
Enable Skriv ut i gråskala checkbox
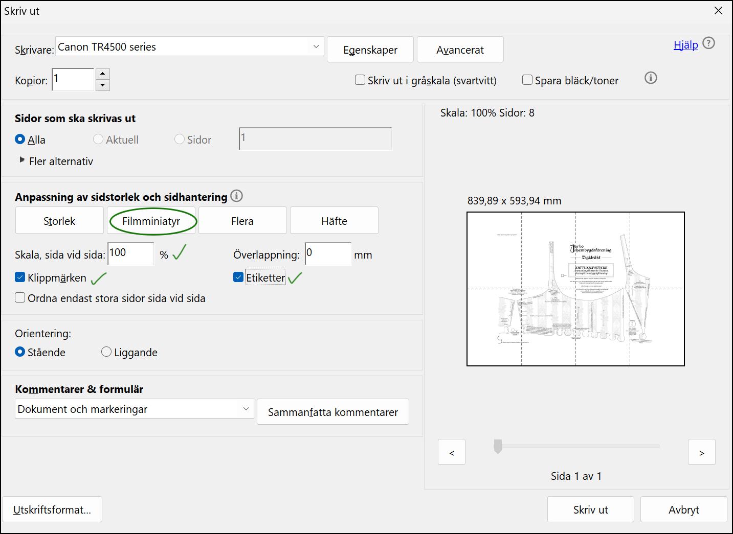[360, 80]
